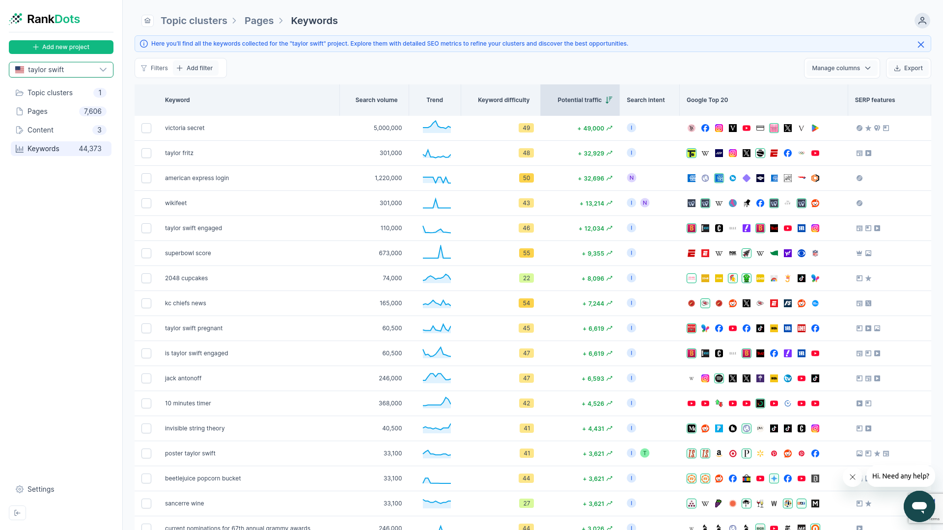Click the home icon in the breadcrumb
943x530 pixels.
[x=147, y=21]
